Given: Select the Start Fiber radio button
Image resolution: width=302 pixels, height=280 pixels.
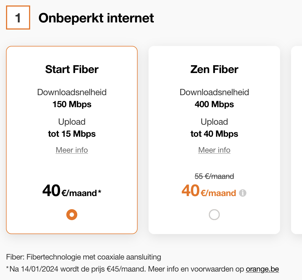Looking at the screenshot, I should pyautogui.click(x=72, y=215).
